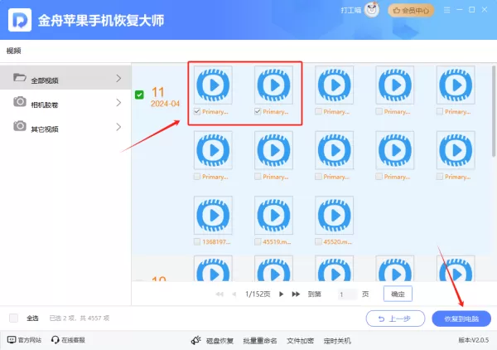
Task: Jump to last page with double-right arrow
Action: [x=296, y=294]
